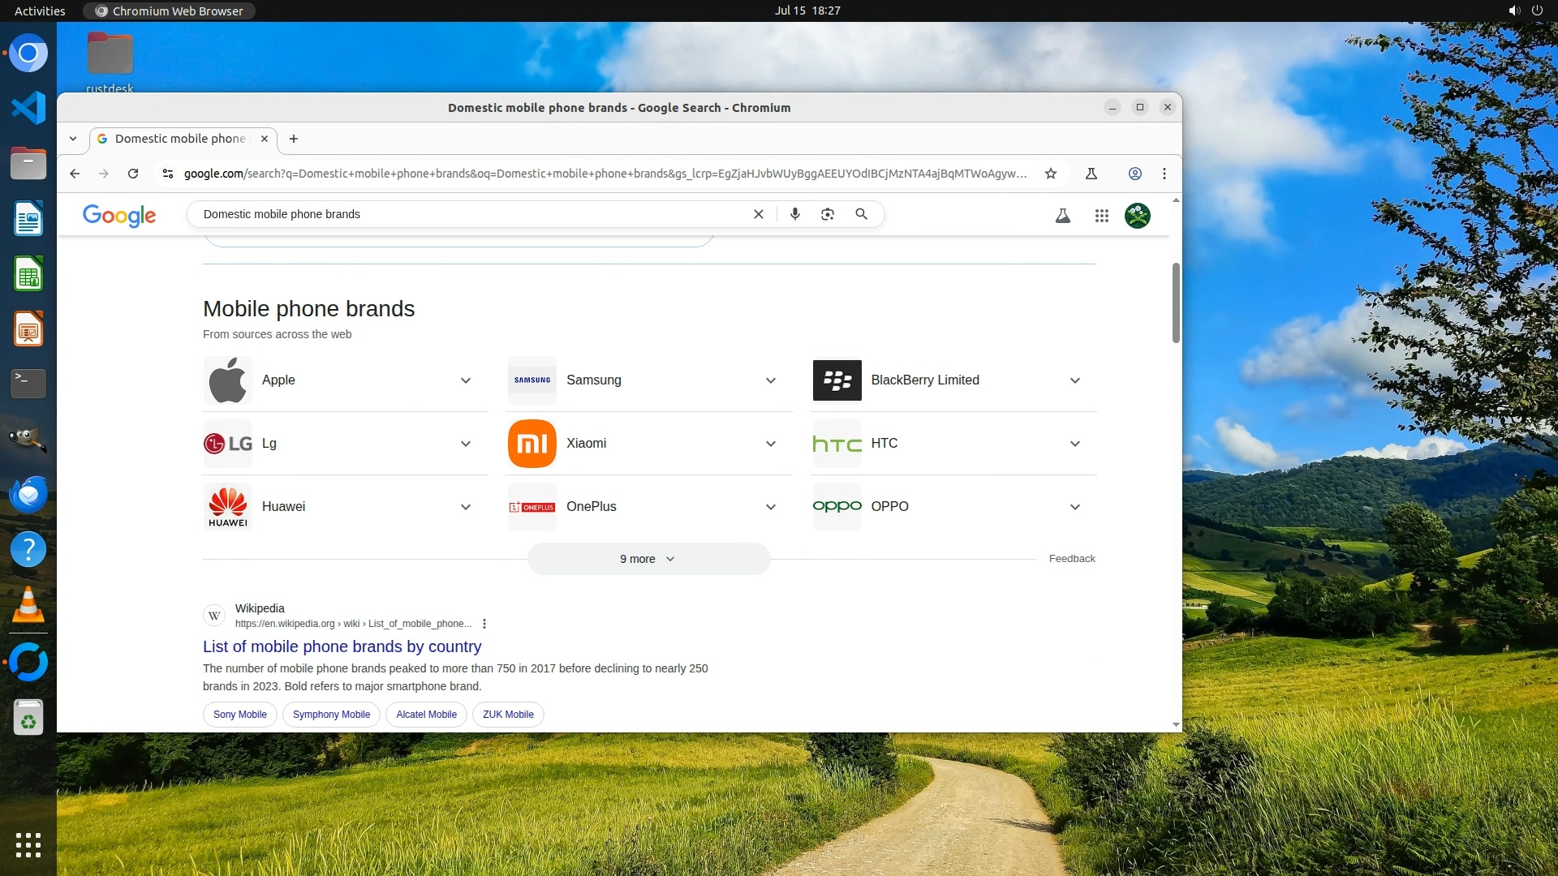Image resolution: width=1558 pixels, height=876 pixels.
Task: Open List of mobile phone brands link
Action: point(342,646)
